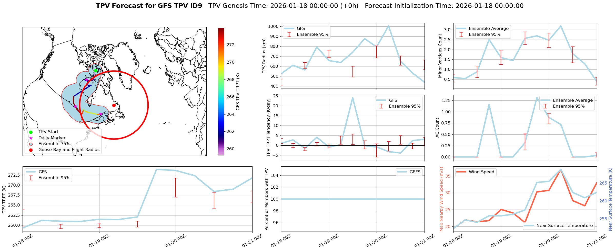Click the GFS TPV TRPT colorbar label
The image size is (615, 251).
[x=238, y=92]
